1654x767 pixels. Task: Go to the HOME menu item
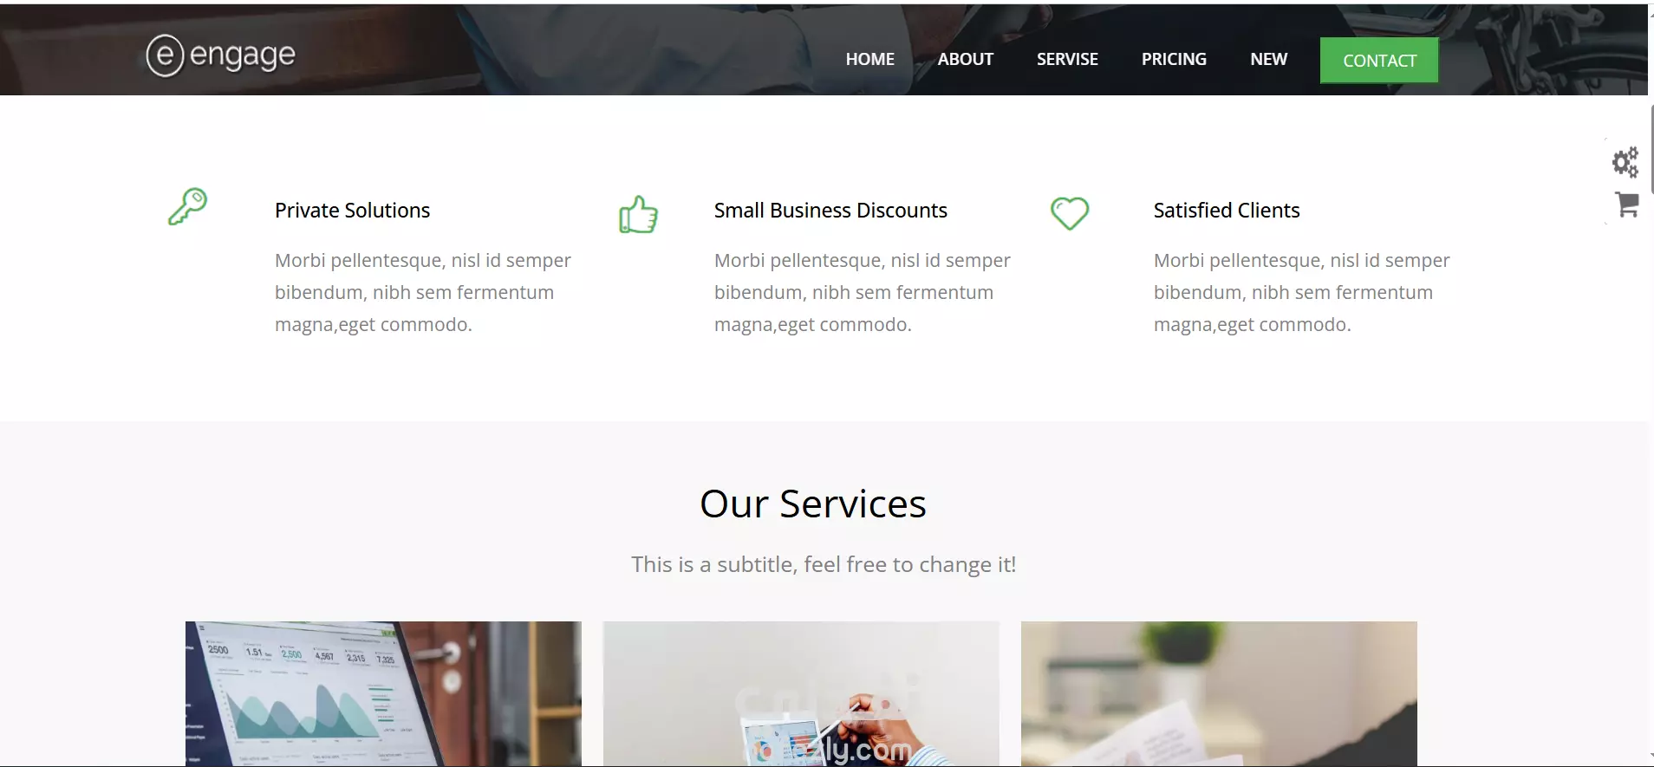[869, 59]
